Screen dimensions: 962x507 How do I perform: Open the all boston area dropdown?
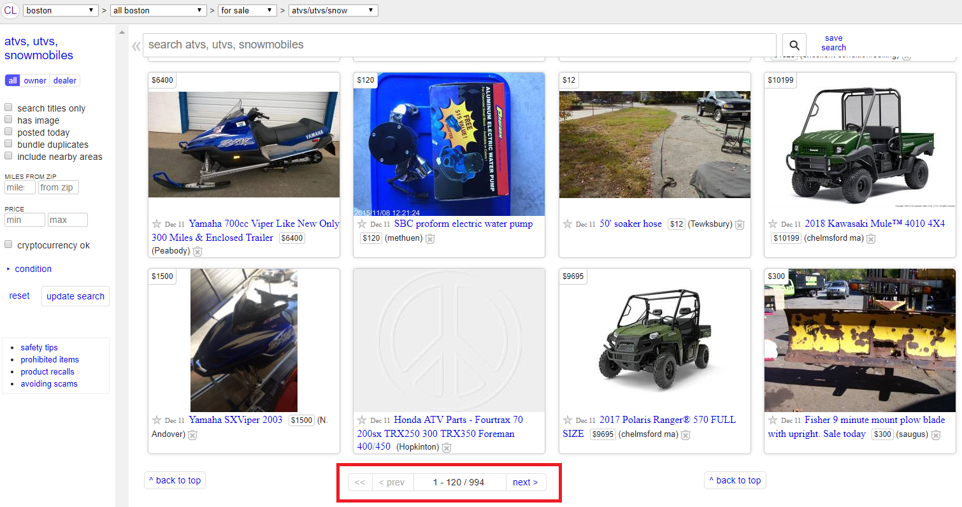tap(158, 11)
